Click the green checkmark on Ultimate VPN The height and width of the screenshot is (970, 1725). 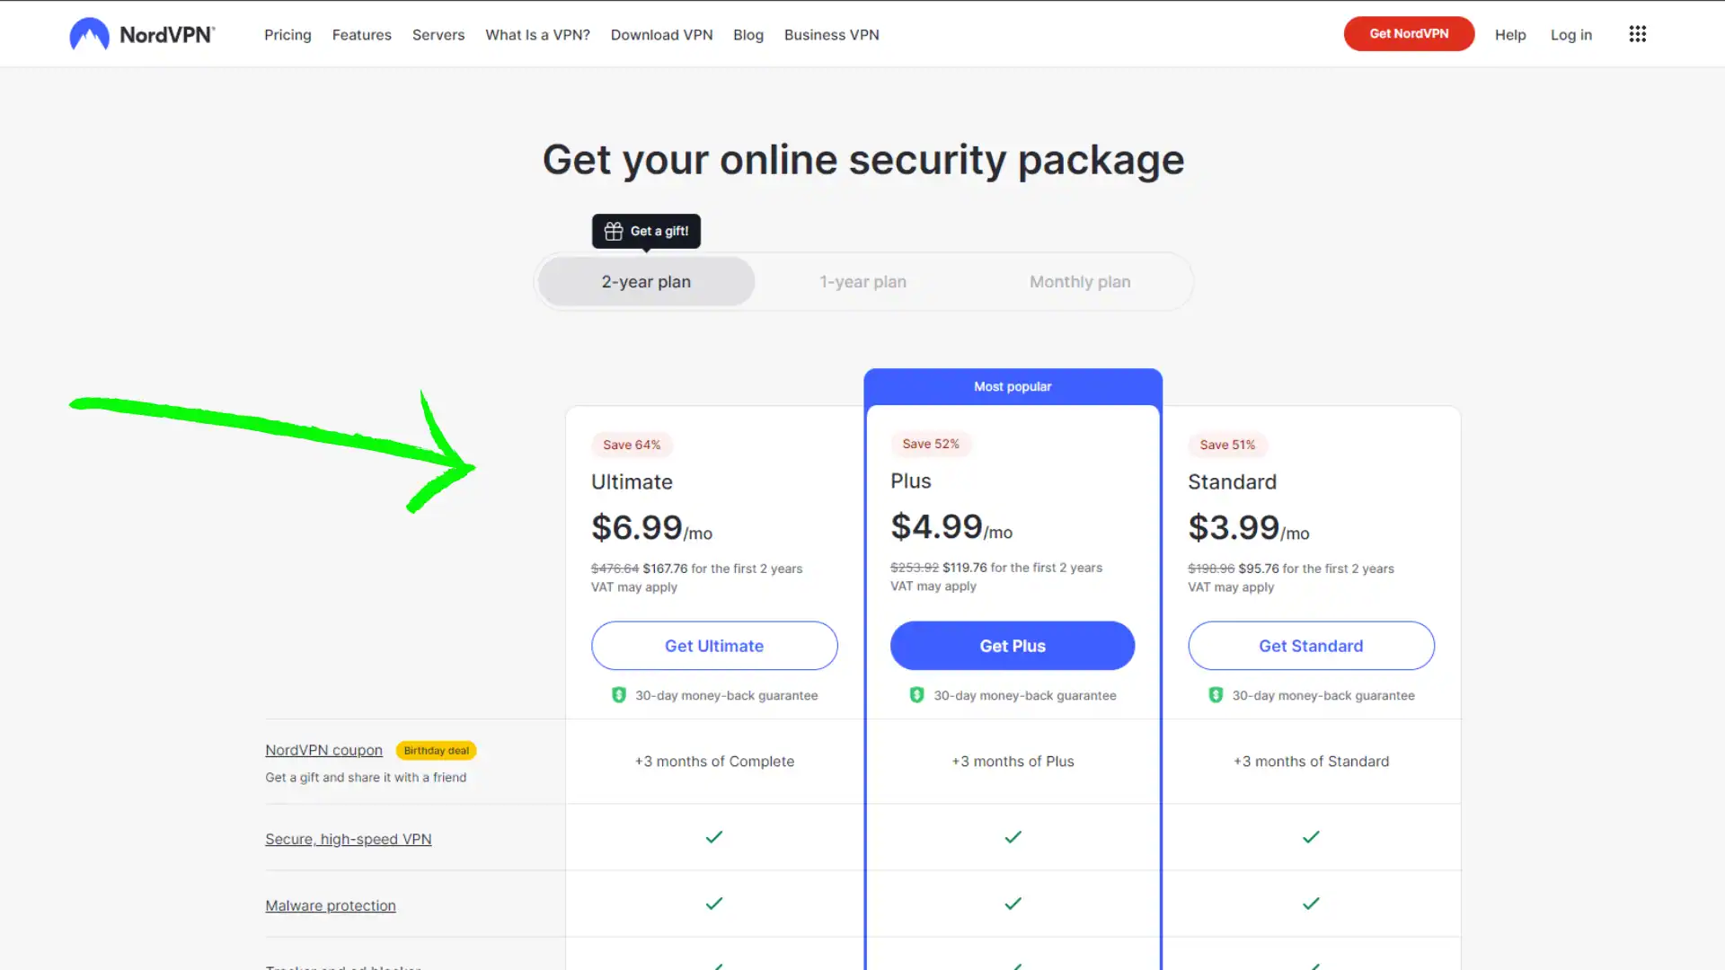[714, 837]
